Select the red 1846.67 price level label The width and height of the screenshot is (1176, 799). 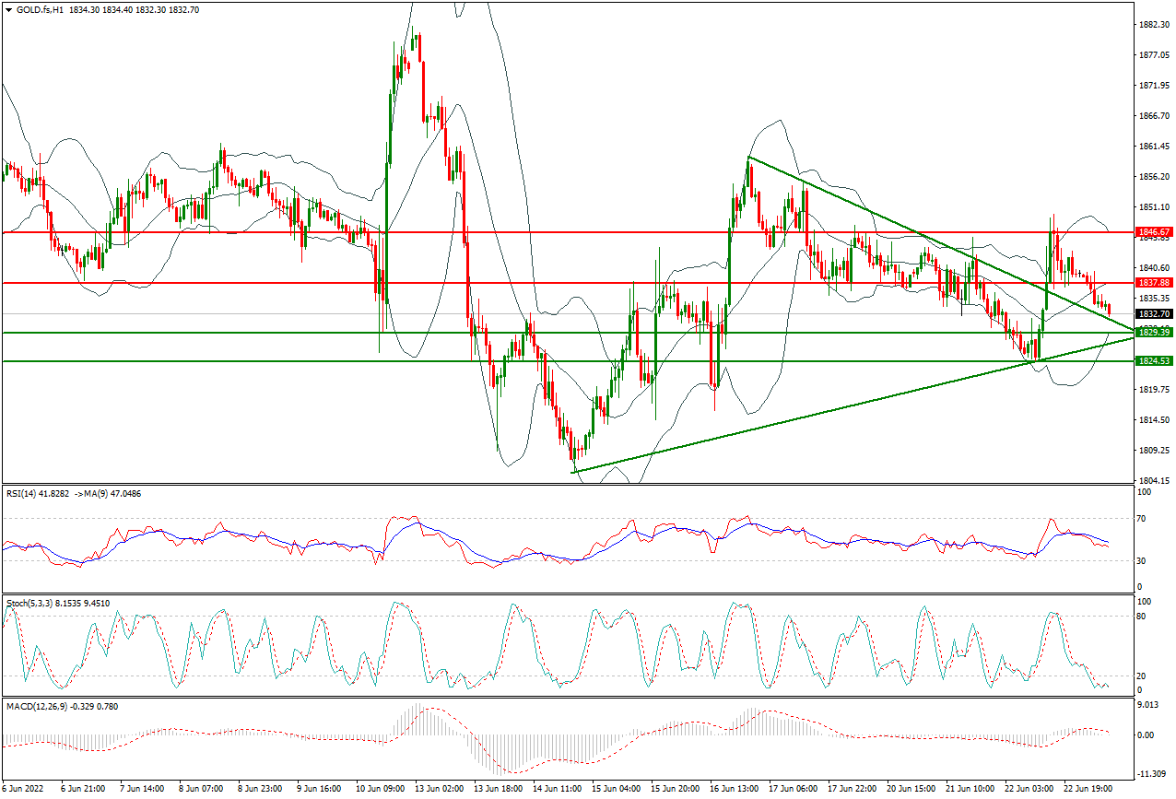pos(1154,232)
